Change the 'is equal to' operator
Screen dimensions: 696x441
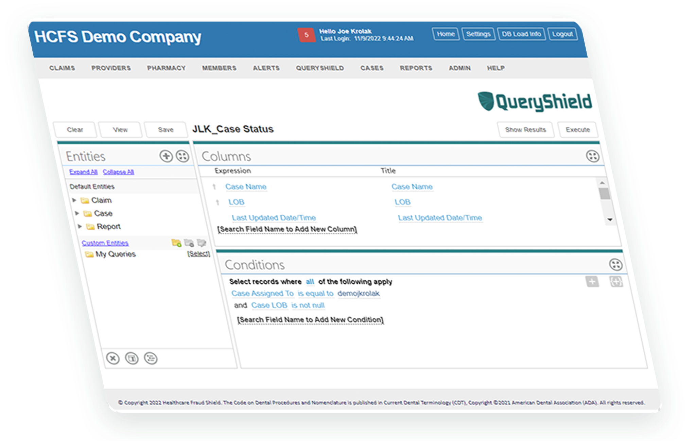tap(315, 293)
